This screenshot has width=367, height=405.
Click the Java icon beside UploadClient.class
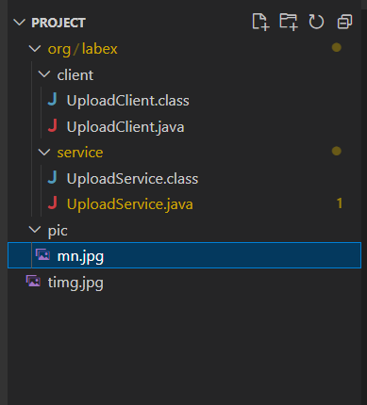click(53, 100)
